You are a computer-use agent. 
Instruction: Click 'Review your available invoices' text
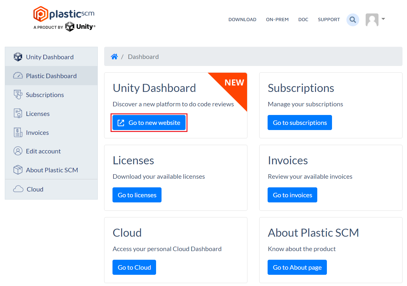tap(310, 176)
